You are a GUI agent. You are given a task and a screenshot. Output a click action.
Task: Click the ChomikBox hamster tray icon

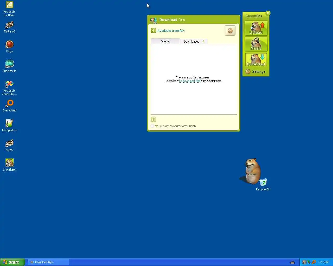304,262
